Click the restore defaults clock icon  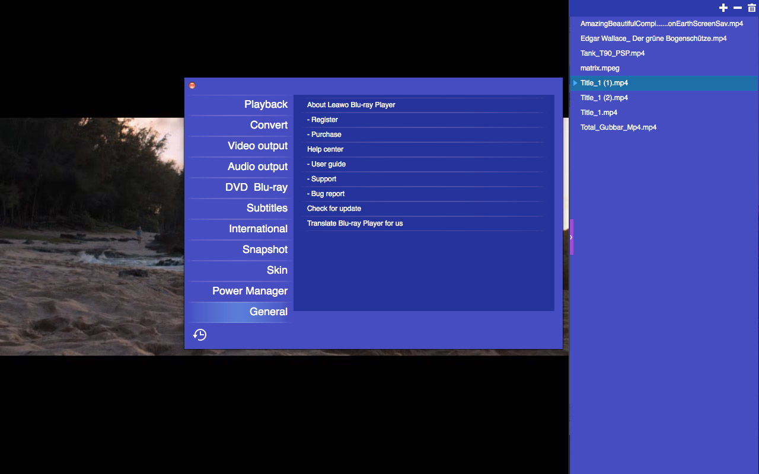click(x=200, y=335)
